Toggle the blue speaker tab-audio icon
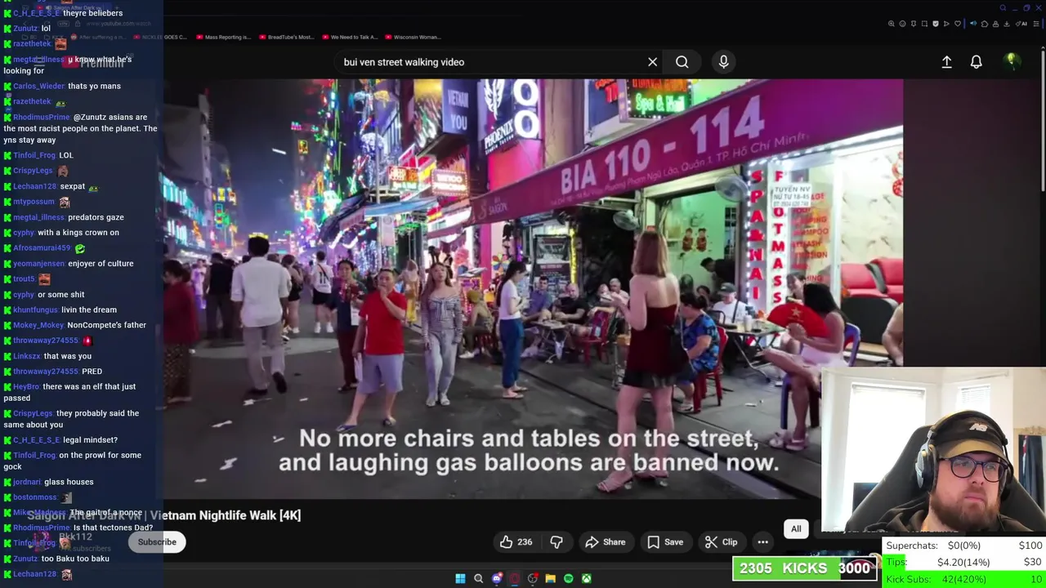 [x=973, y=24]
